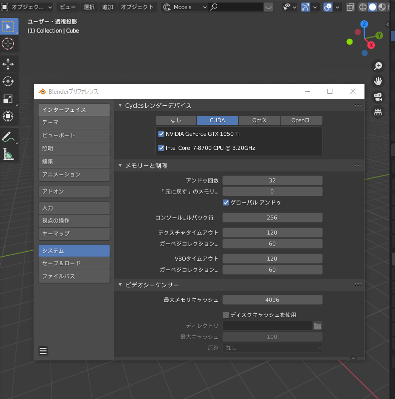Collapse メモリーと制限 panel
Viewport: 395px width, 399px height.
click(x=120, y=165)
